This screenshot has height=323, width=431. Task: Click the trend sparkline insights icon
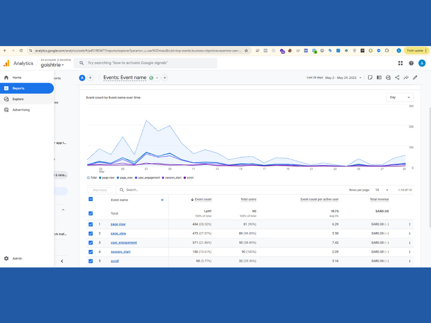coord(406,78)
